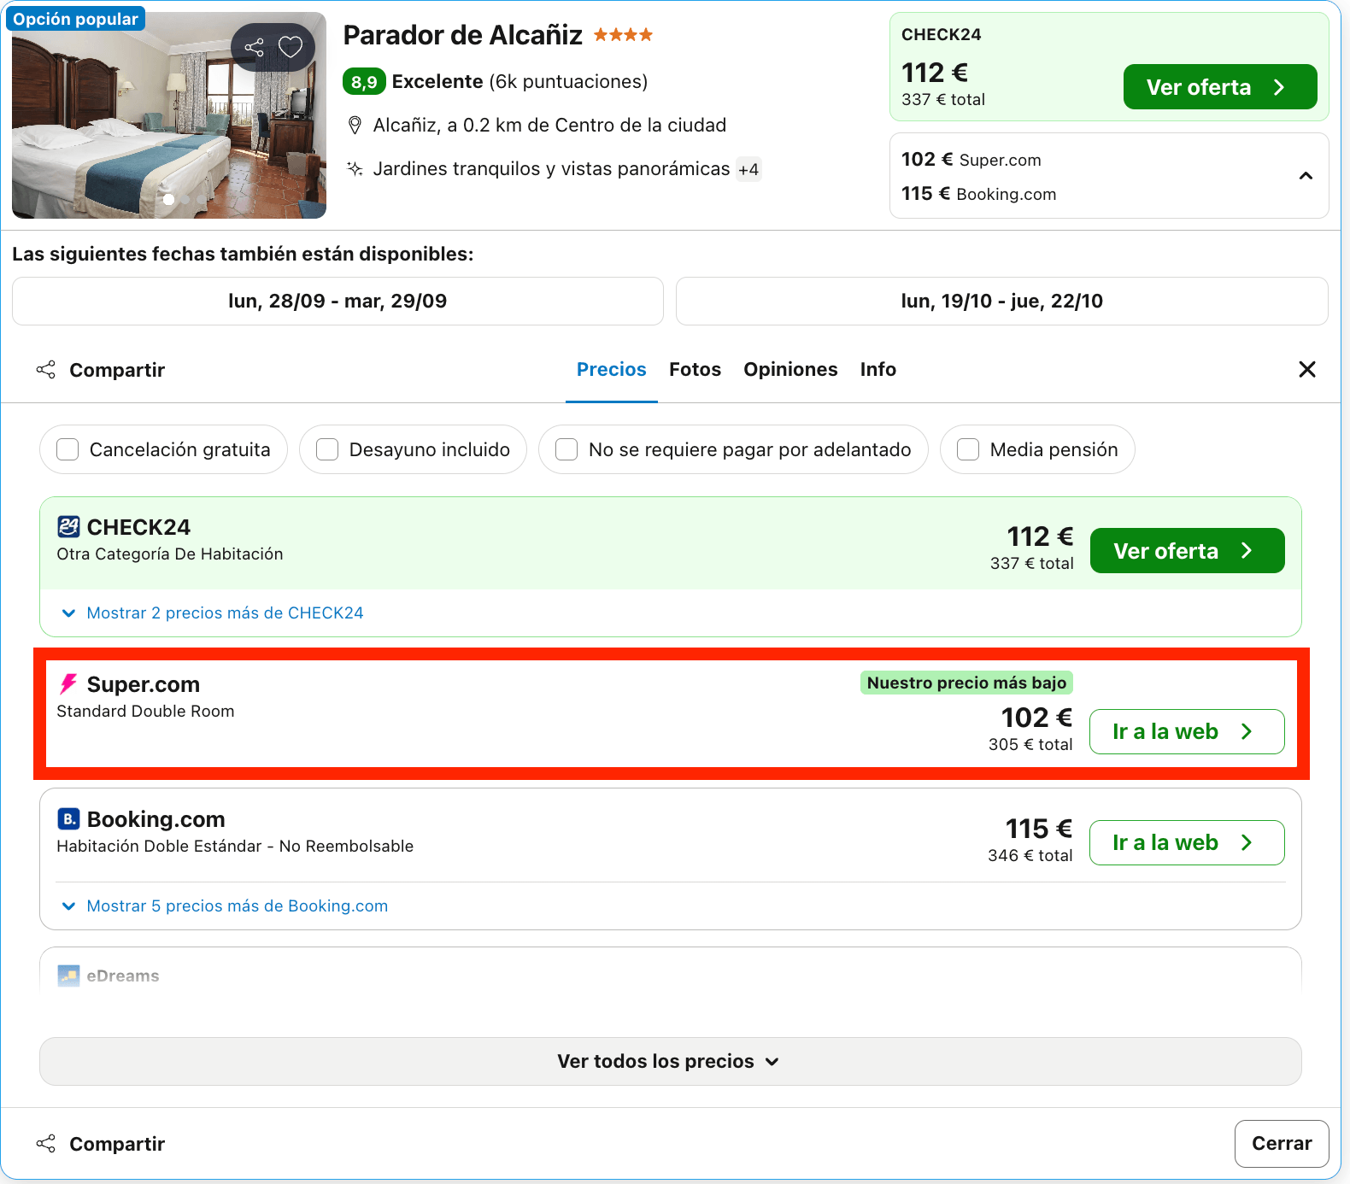The height and width of the screenshot is (1184, 1350).
Task: Click the eDreams logo icon
Action: coord(68,975)
